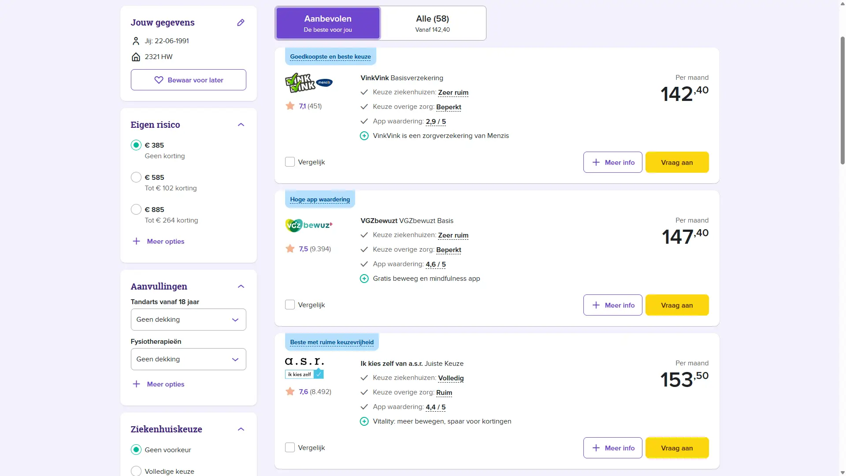Expand the green plus for Vitality info
Viewport: 846px width, 476px height.
364,421
